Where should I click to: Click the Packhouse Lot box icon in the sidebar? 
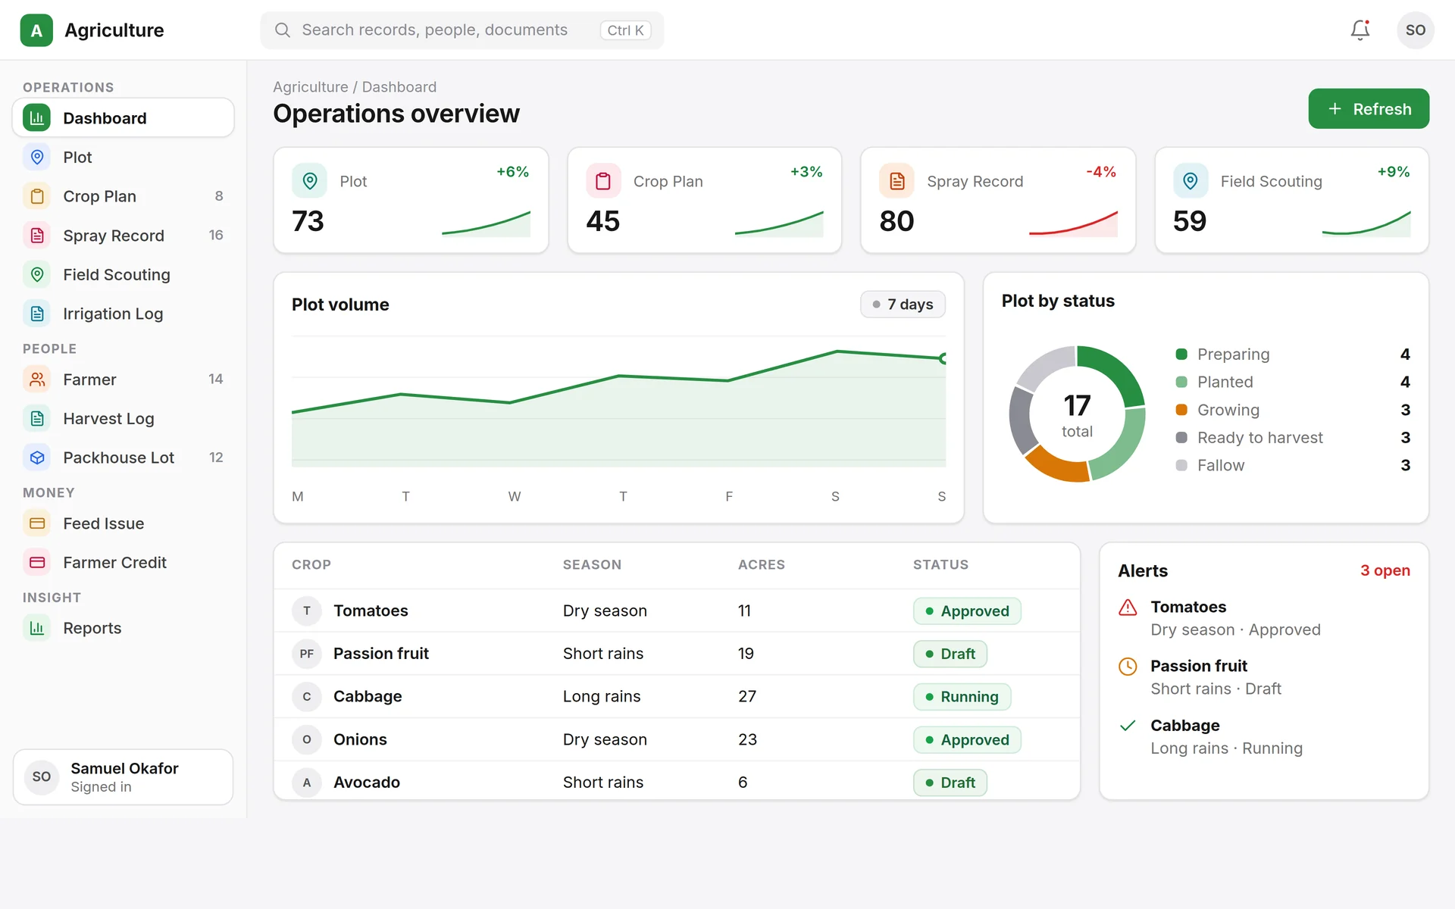[x=37, y=458]
